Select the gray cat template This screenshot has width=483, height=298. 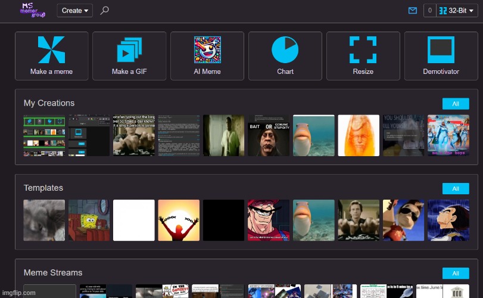44,221
